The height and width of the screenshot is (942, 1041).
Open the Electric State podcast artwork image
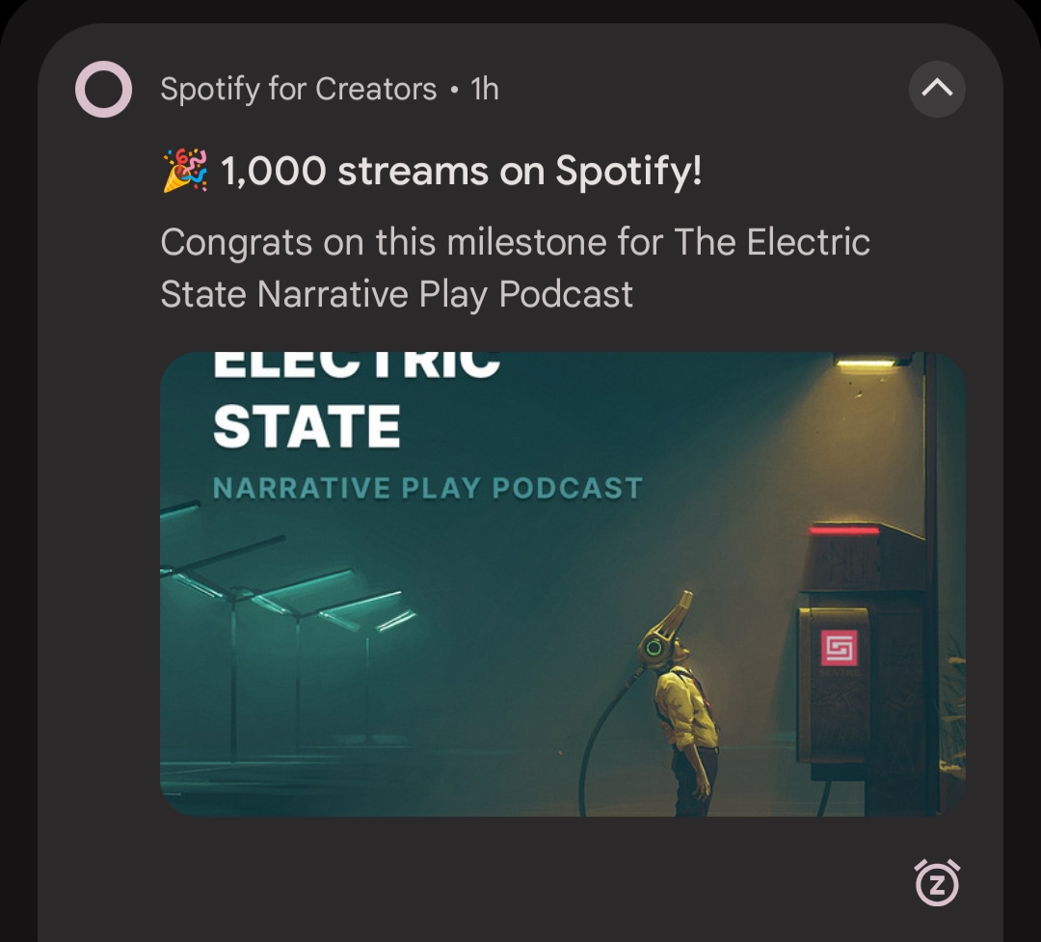point(562,584)
